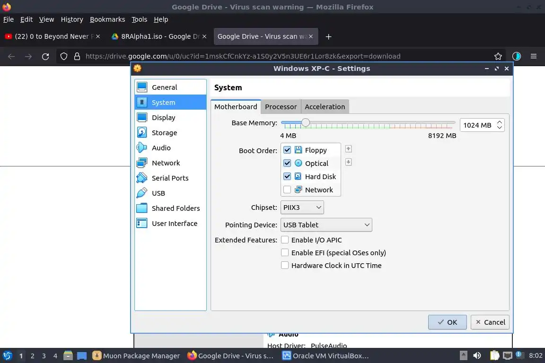
Task: Open the Audio settings category
Action: pos(170,147)
